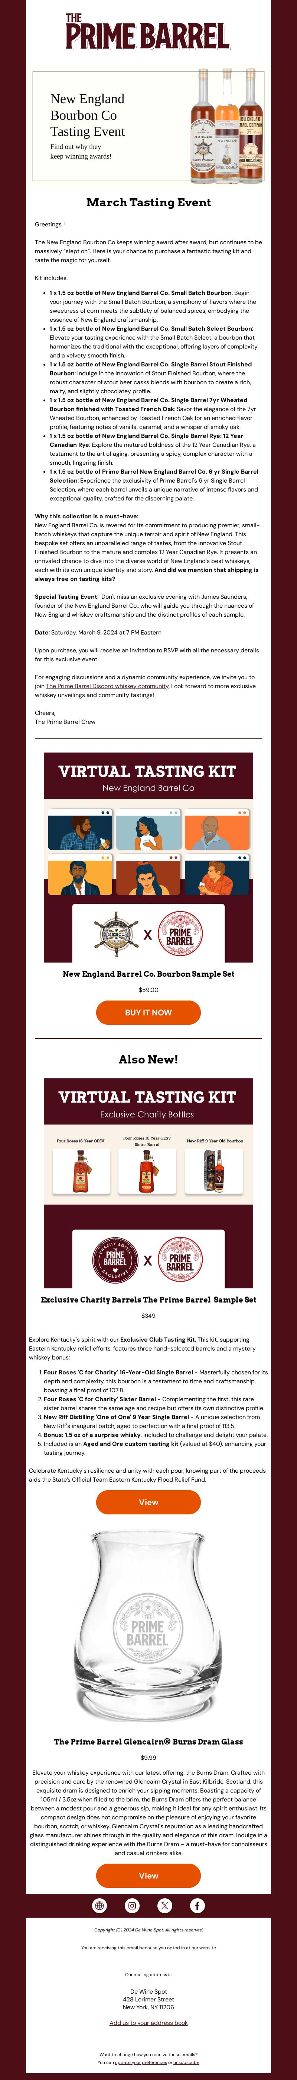Image resolution: width=297 pixels, height=2080 pixels.
Task: Click the View button under charity barrels
Action: (x=148, y=1502)
